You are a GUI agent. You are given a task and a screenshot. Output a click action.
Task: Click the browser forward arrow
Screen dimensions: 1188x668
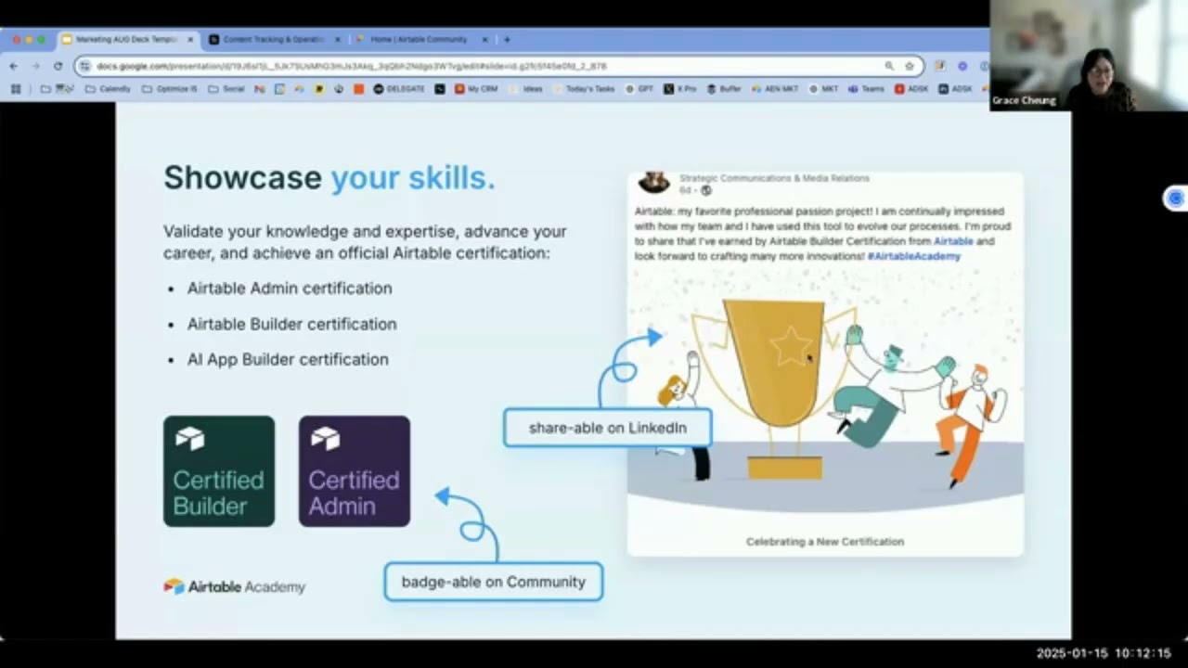click(x=35, y=66)
